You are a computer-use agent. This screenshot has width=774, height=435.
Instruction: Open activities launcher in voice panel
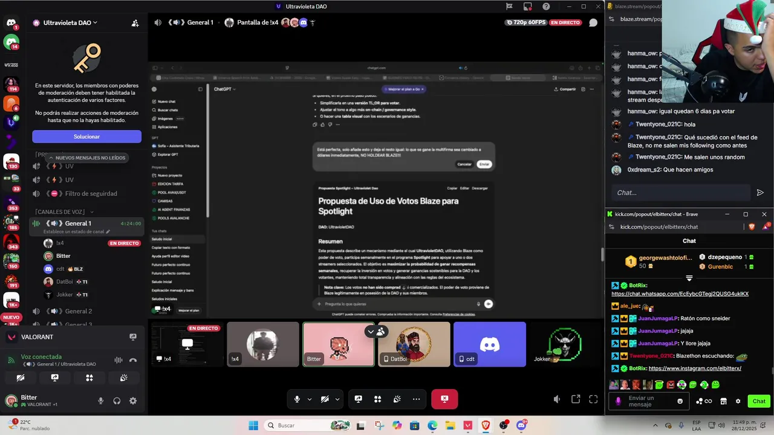coord(89,378)
